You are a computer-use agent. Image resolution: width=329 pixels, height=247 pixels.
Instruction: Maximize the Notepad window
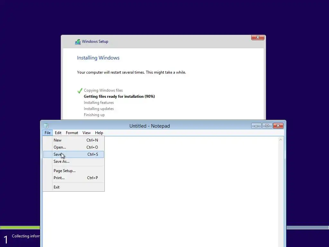point(267,126)
